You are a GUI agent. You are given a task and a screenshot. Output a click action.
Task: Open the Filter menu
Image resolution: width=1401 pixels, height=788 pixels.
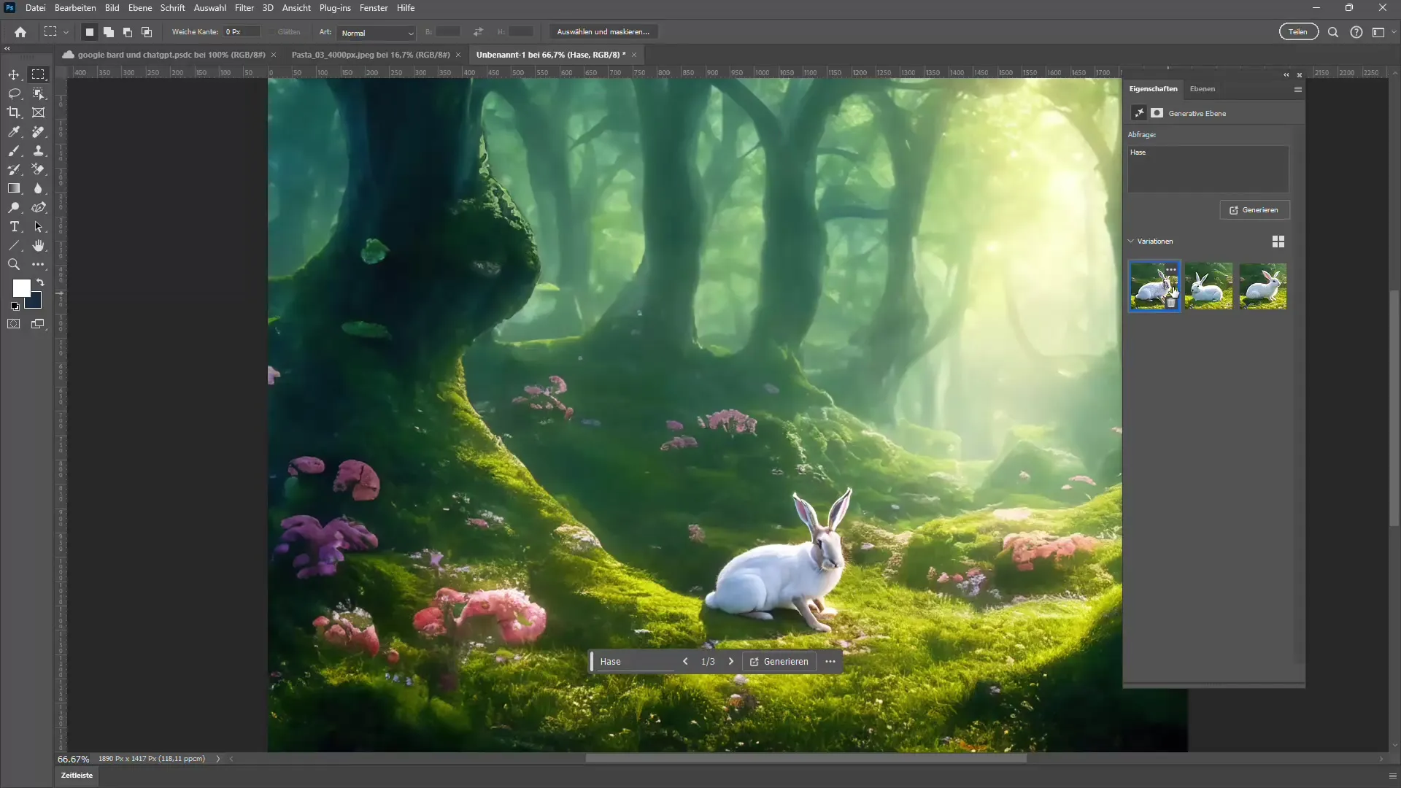tap(244, 8)
